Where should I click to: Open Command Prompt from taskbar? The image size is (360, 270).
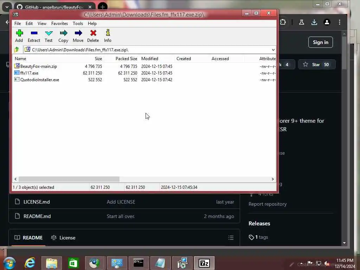coord(139,263)
